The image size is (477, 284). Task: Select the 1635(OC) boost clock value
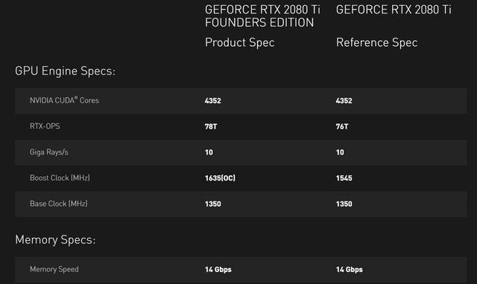[x=220, y=178]
